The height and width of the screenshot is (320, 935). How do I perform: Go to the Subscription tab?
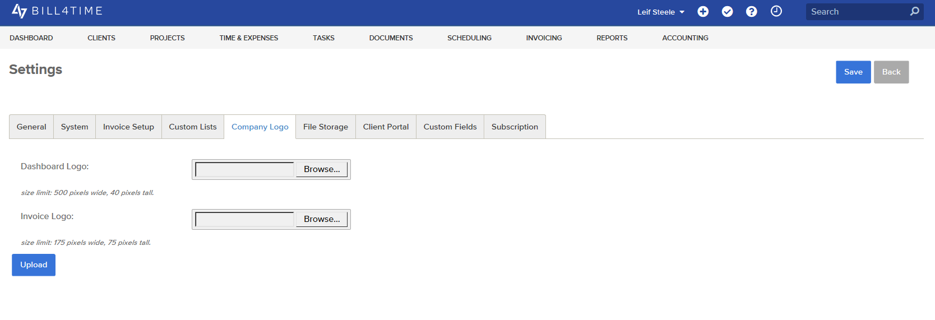(515, 127)
